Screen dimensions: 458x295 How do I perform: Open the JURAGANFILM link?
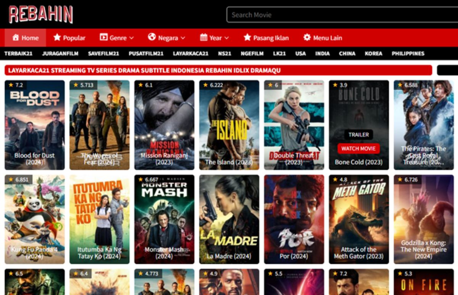60,54
